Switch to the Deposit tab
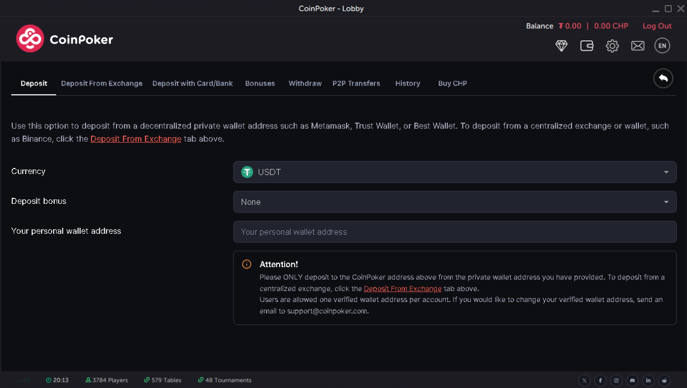The width and height of the screenshot is (687, 388). pos(34,83)
